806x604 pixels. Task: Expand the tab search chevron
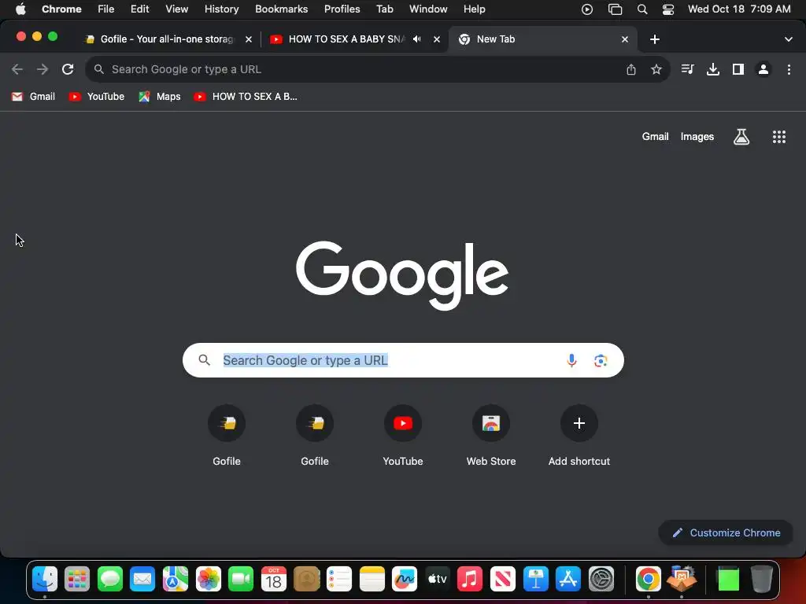789,39
